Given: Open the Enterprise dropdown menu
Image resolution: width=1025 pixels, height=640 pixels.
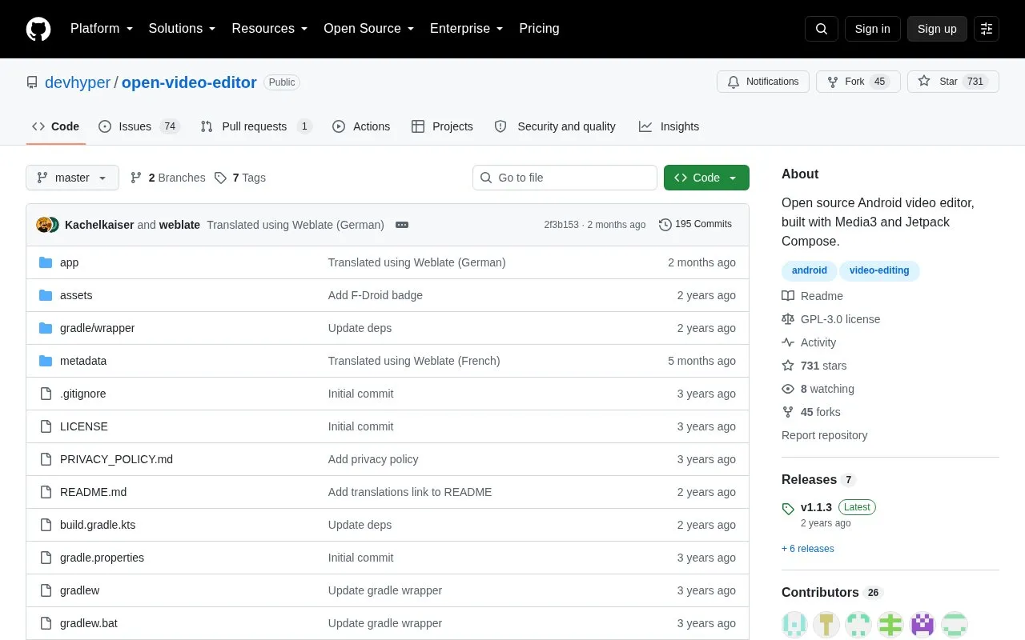Looking at the screenshot, I should tap(467, 29).
